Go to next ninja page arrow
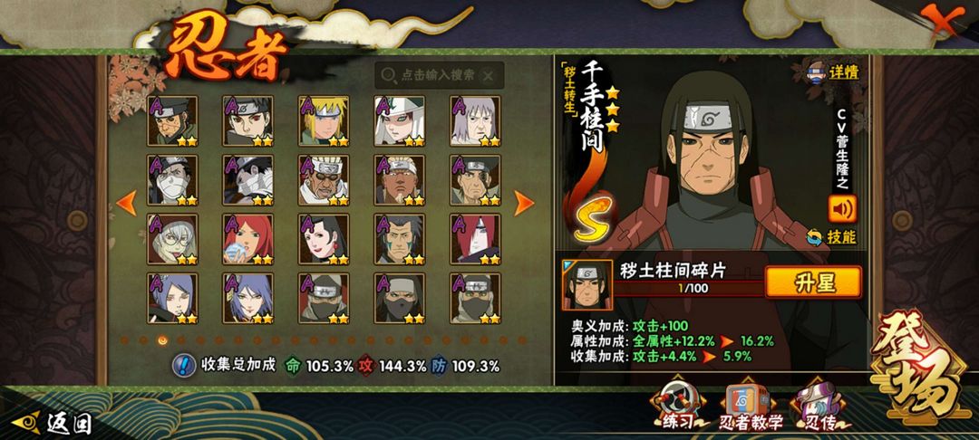979x440 pixels. tap(524, 203)
